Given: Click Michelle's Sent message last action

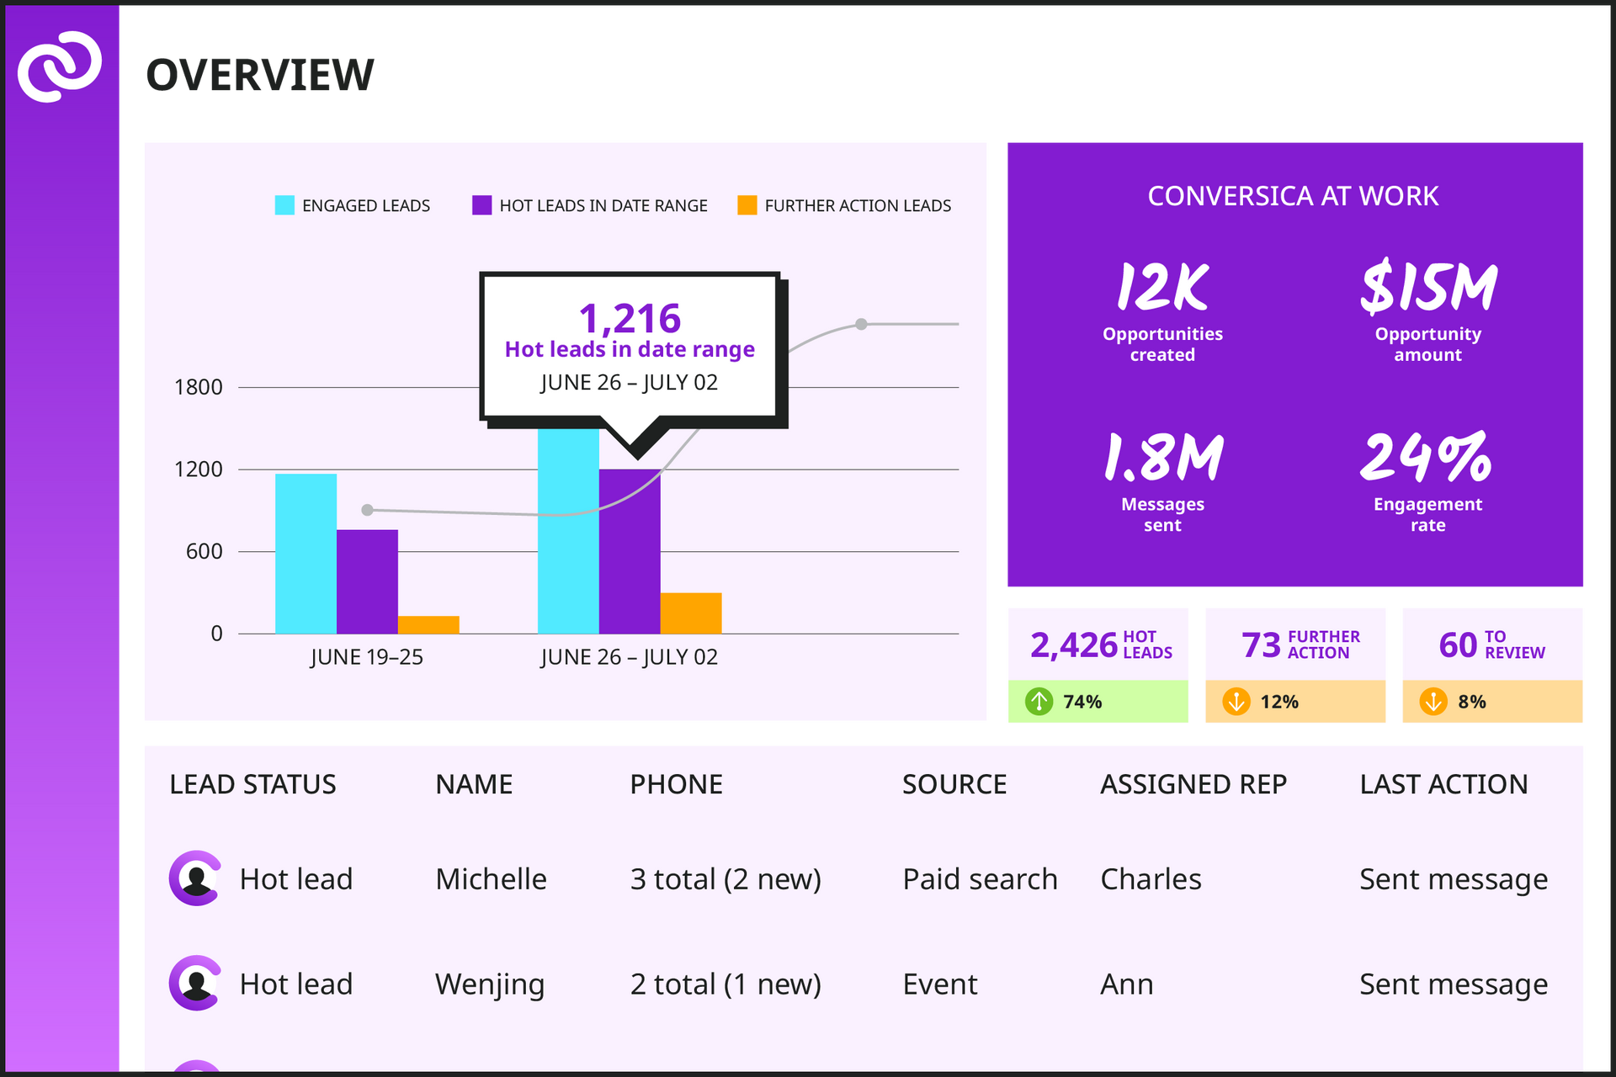Looking at the screenshot, I should tap(1454, 880).
